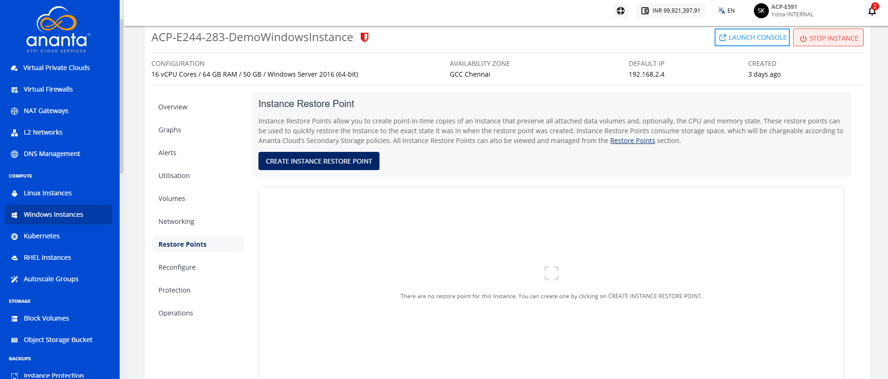Screen dimensions: 888x379
Task: Click the L2 Networks icon
Action: (x=14, y=132)
